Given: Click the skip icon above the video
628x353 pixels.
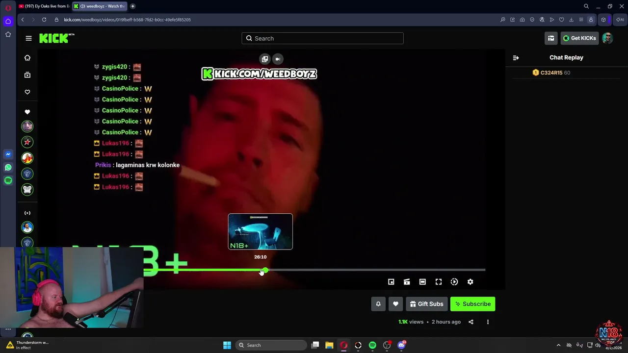Looking at the screenshot, I should (x=278, y=59).
